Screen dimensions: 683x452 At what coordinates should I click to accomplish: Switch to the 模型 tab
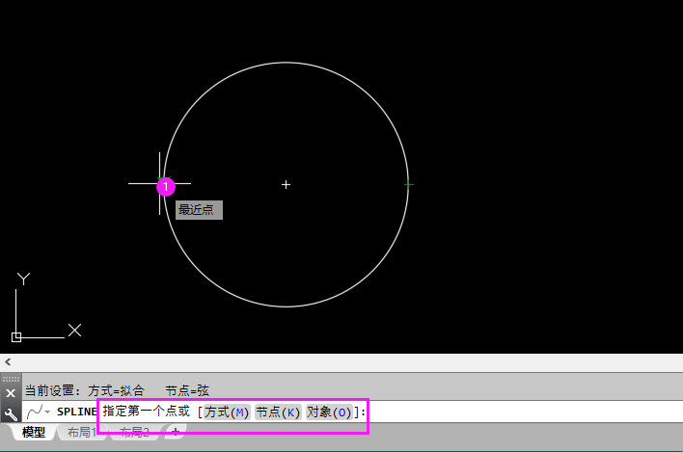pos(34,432)
